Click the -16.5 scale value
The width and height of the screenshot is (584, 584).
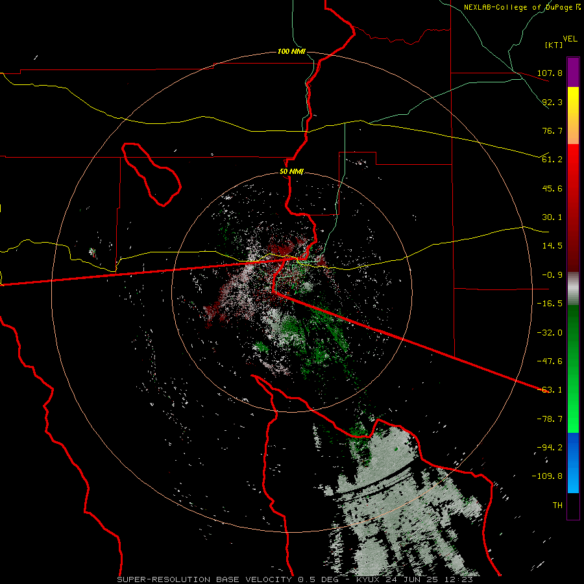(x=550, y=304)
